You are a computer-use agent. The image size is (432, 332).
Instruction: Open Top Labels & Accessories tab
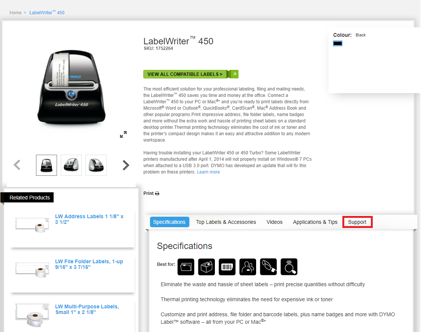[x=226, y=222]
